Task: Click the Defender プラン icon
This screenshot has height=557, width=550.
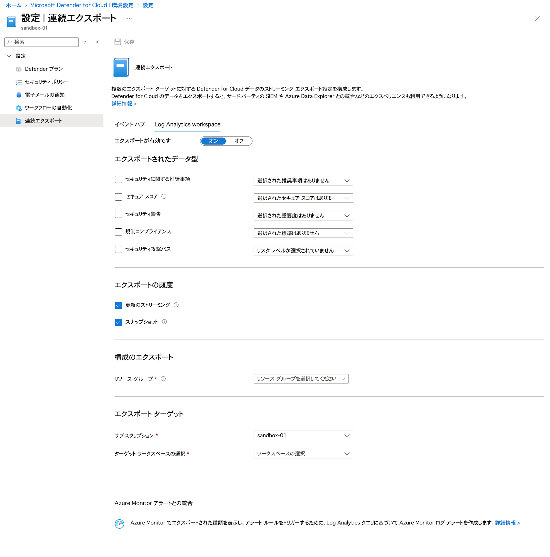Action: pos(19,69)
